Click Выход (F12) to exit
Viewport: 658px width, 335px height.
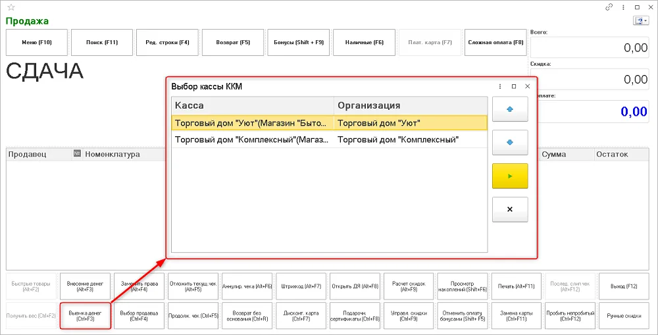[624, 286]
